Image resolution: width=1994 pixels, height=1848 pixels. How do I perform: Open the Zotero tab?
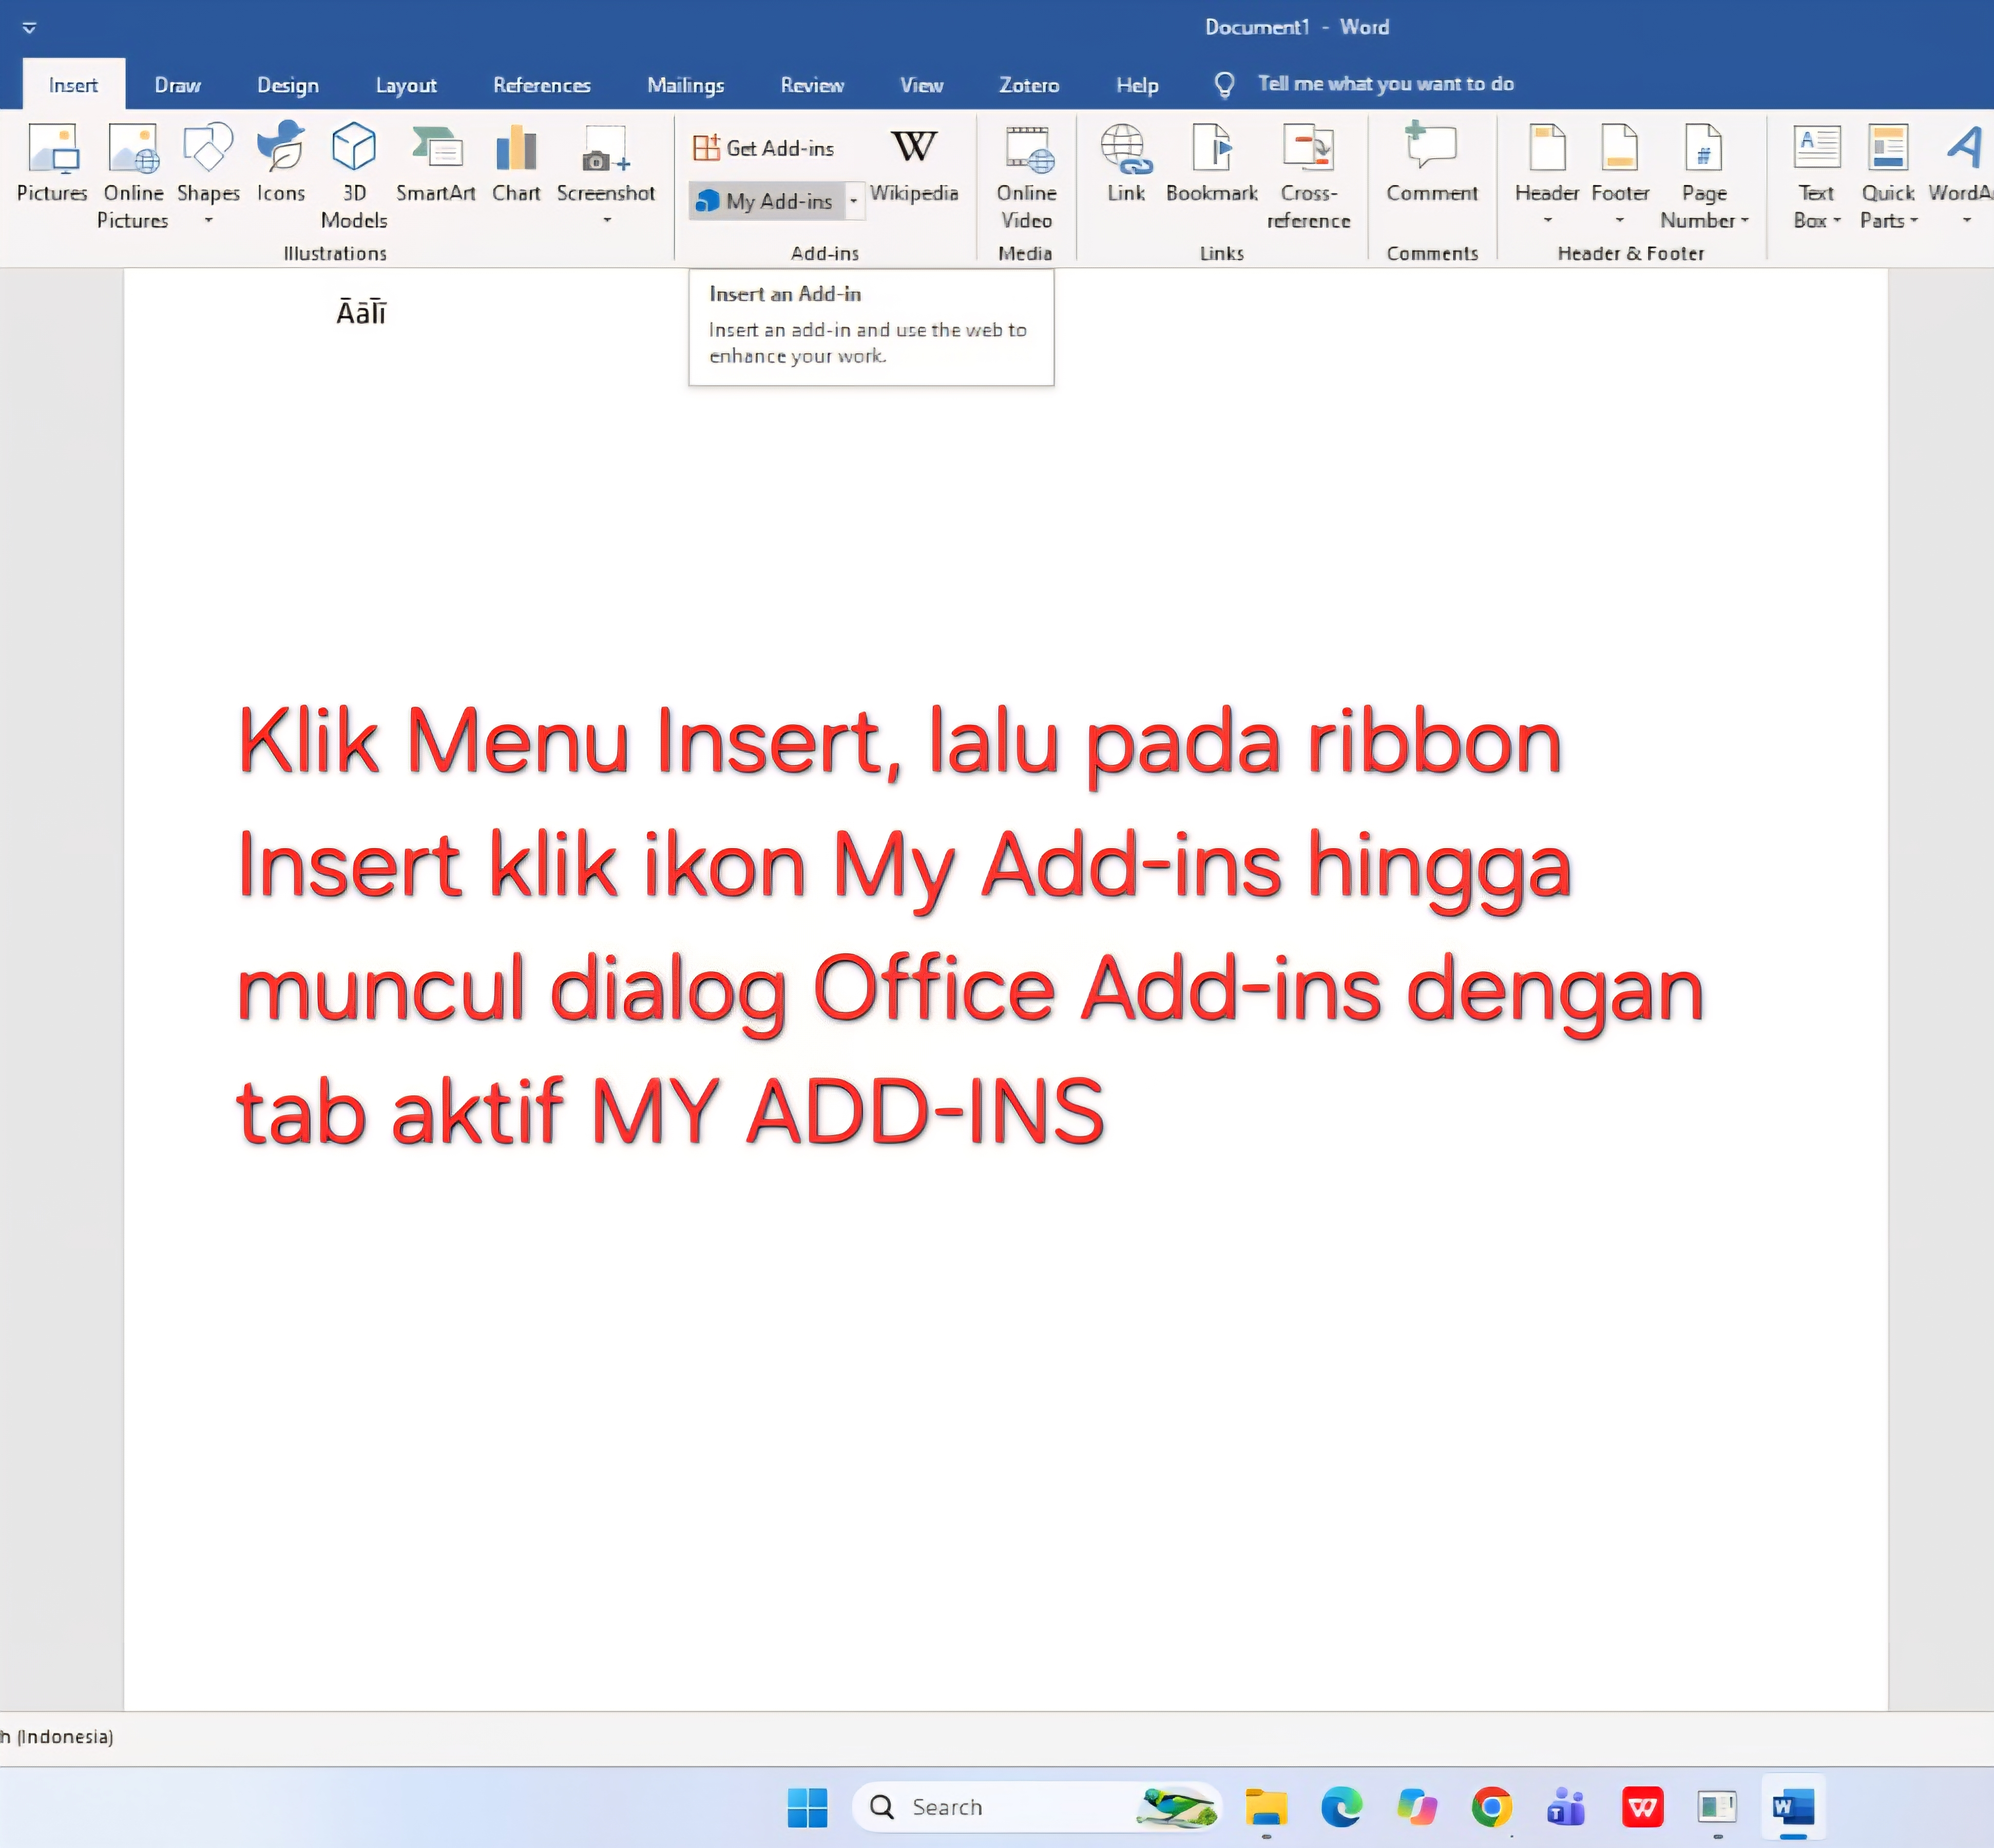(1029, 85)
